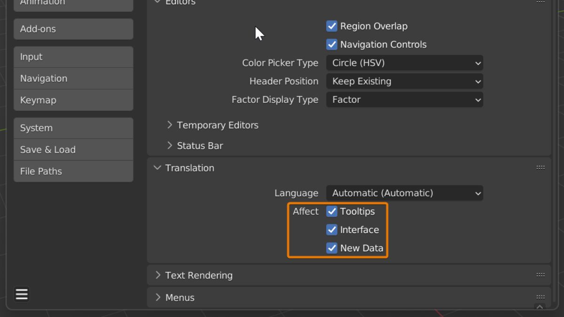Open the File Paths preferences tab
Image resolution: width=564 pixels, height=317 pixels.
[x=73, y=171]
